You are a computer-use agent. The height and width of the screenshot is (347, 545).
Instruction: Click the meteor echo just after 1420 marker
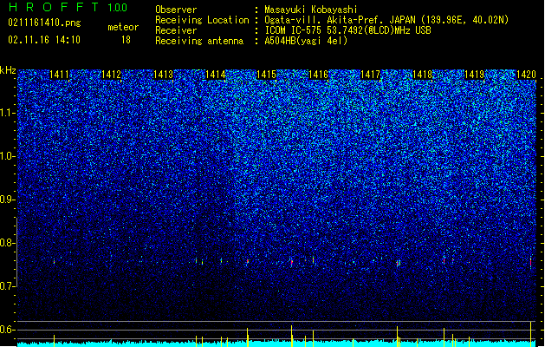pyautogui.click(x=530, y=262)
